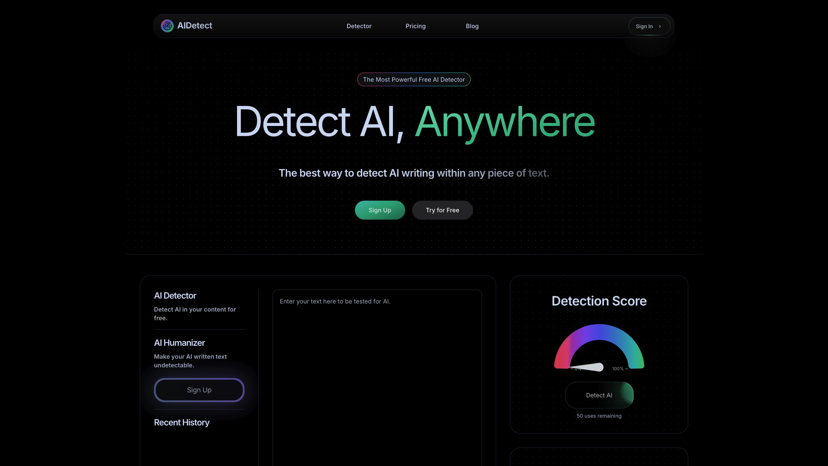Click the AIDetect logo icon
Image resolution: width=828 pixels, height=466 pixels.
pos(167,26)
